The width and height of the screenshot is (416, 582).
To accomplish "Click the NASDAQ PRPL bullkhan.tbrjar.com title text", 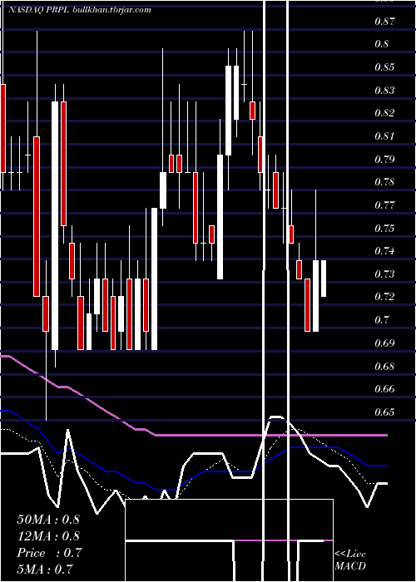I will coord(80,10).
